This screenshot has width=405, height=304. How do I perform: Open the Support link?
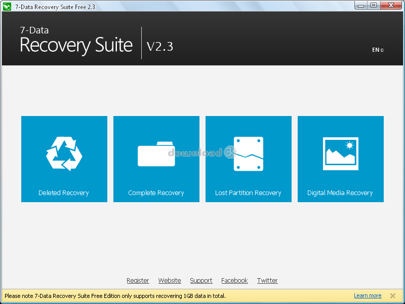[201, 281]
